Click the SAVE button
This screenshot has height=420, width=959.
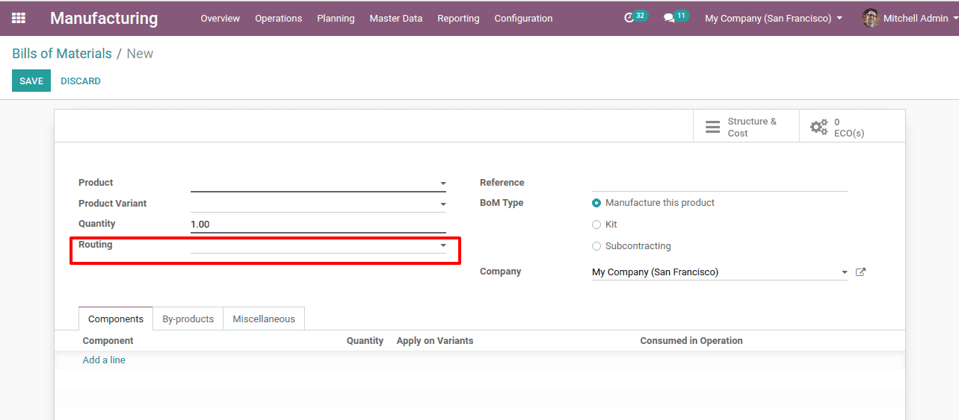[31, 81]
